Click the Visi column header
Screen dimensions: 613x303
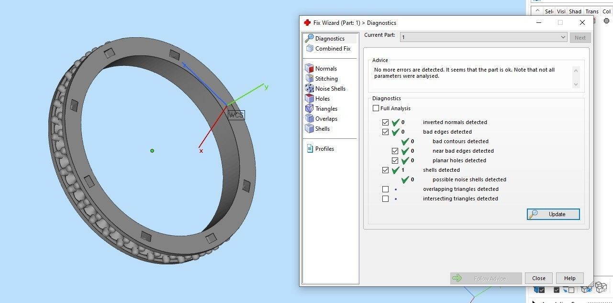[x=561, y=11]
